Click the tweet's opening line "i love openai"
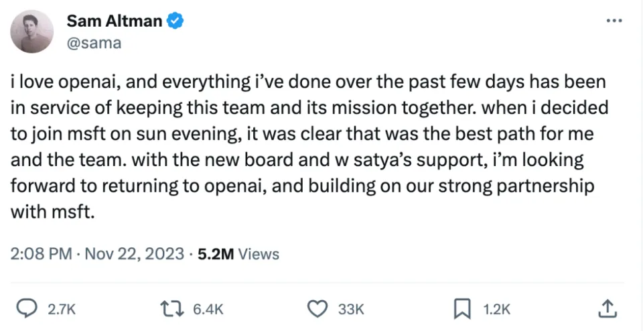This screenshot has width=643, height=331. pyautogui.click(x=68, y=82)
